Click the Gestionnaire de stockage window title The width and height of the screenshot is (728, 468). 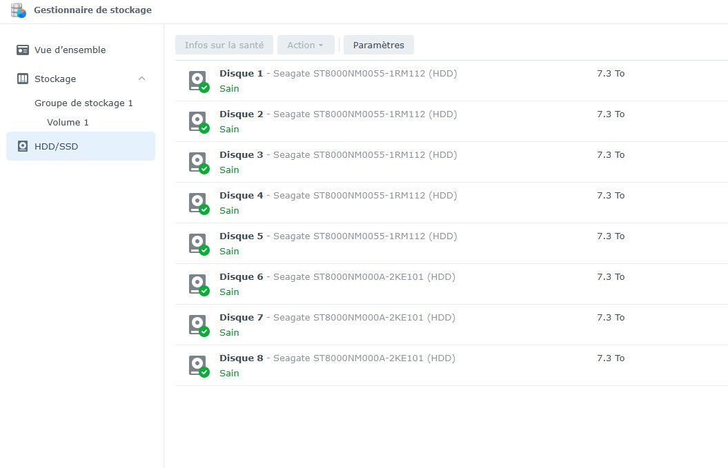coord(93,10)
